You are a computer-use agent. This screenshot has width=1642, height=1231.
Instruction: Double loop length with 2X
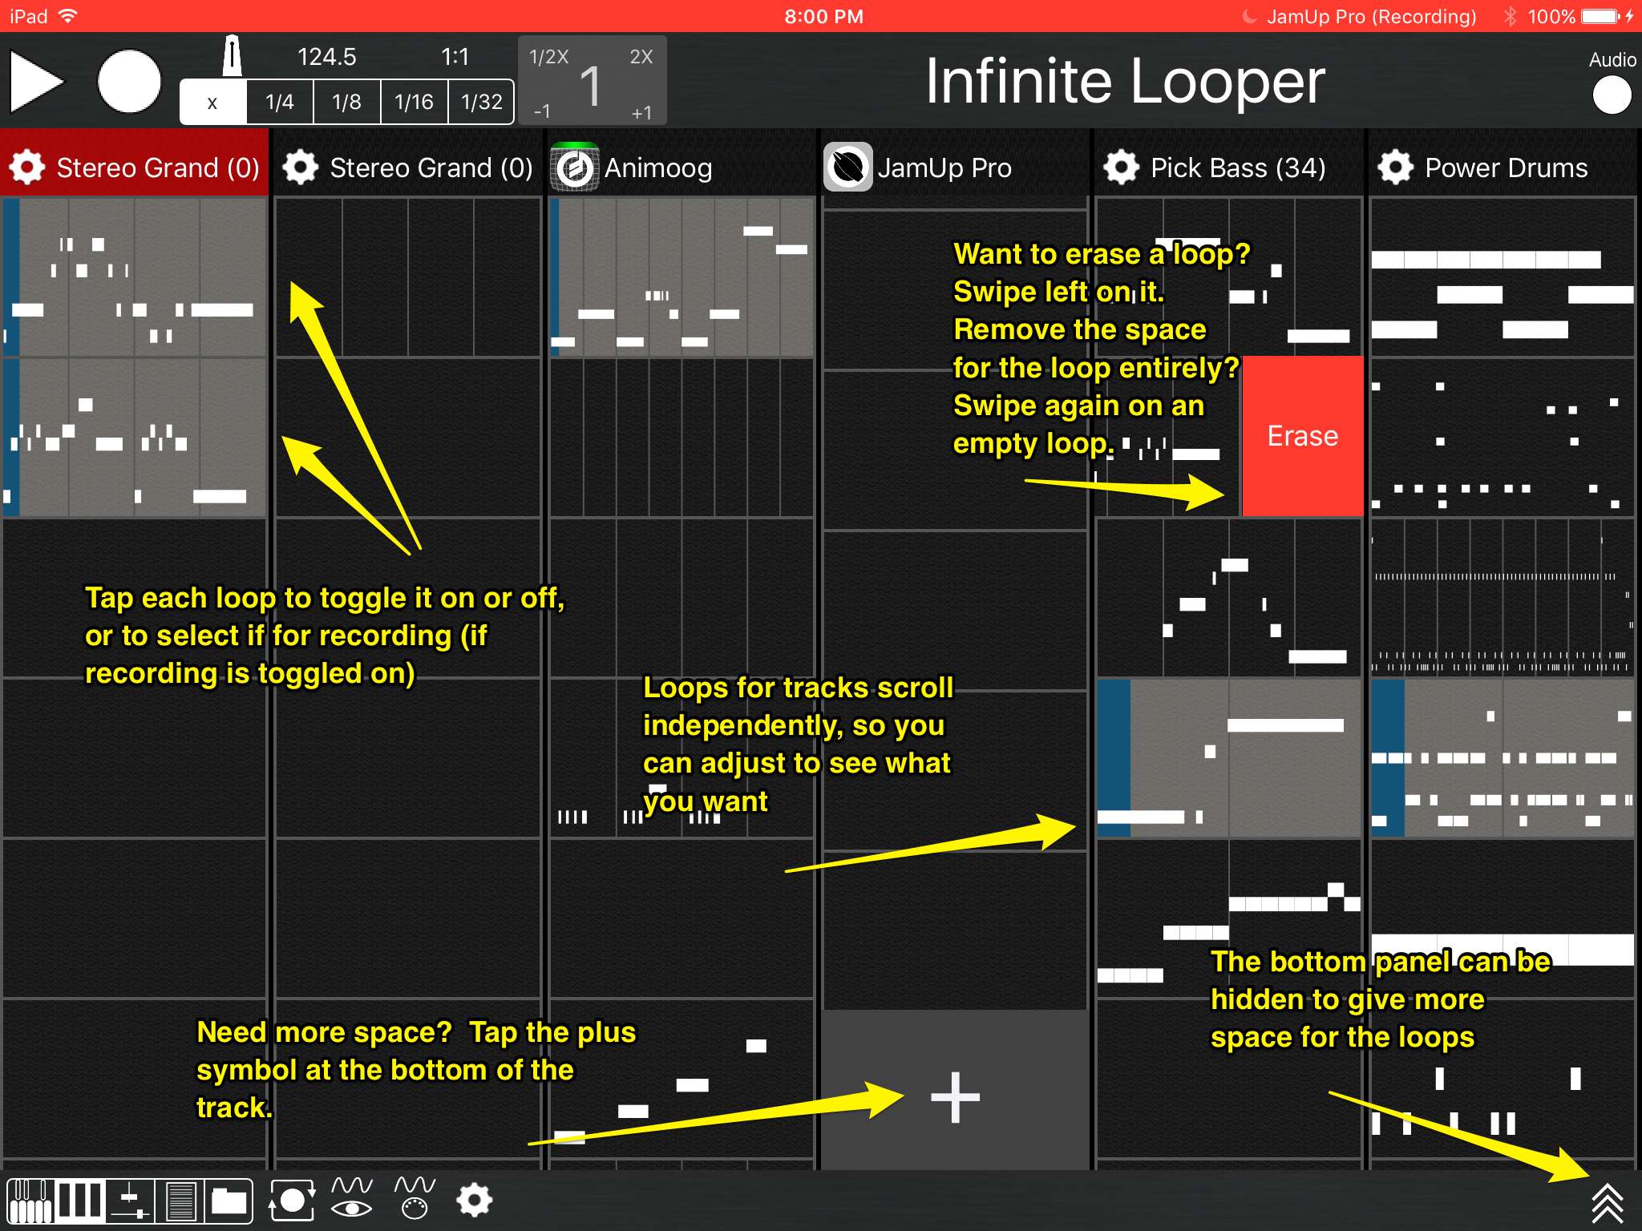pos(641,57)
